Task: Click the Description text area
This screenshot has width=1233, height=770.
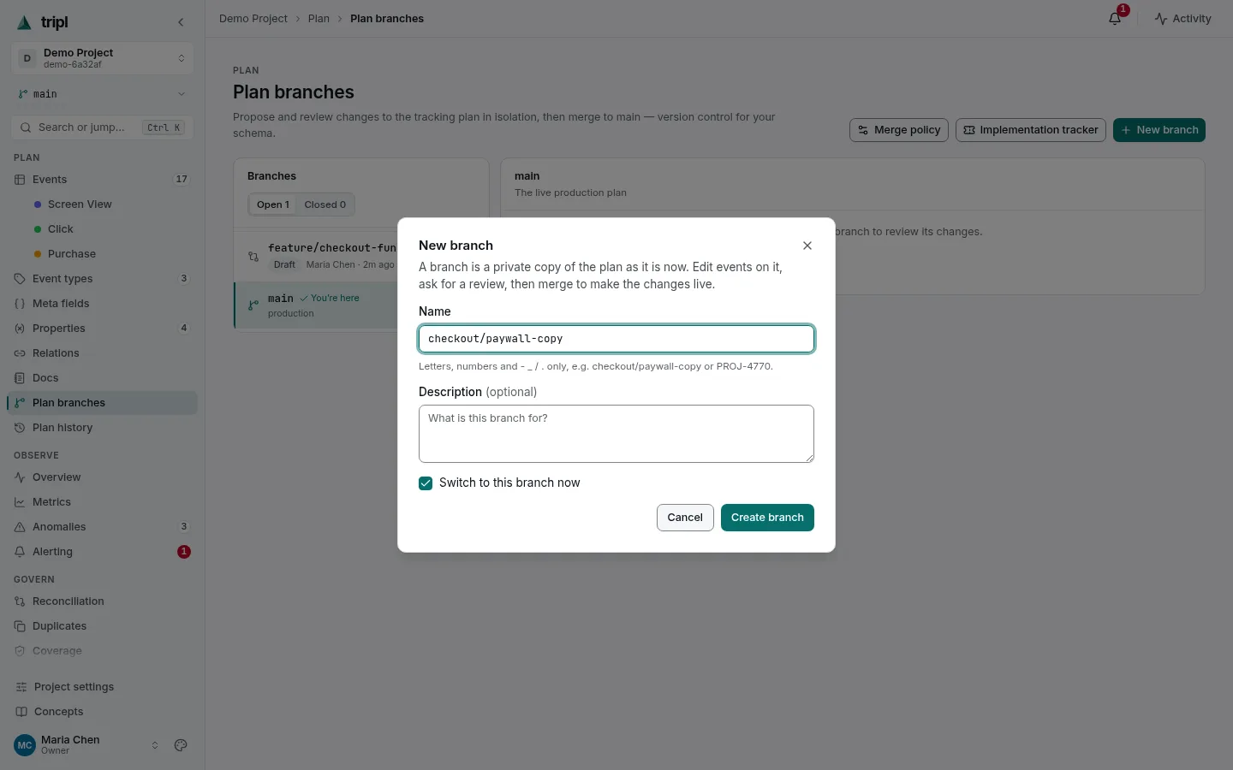Action: coord(616,434)
